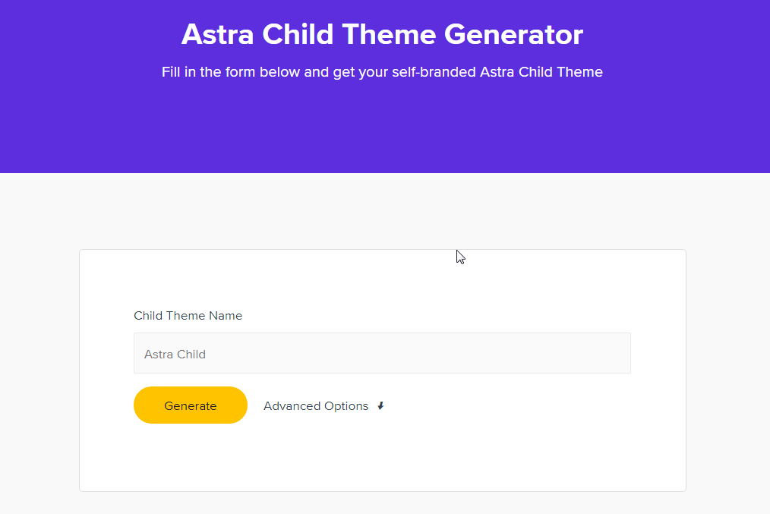
Task: Click the Advanced Options toggle text
Action: click(x=316, y=405)
